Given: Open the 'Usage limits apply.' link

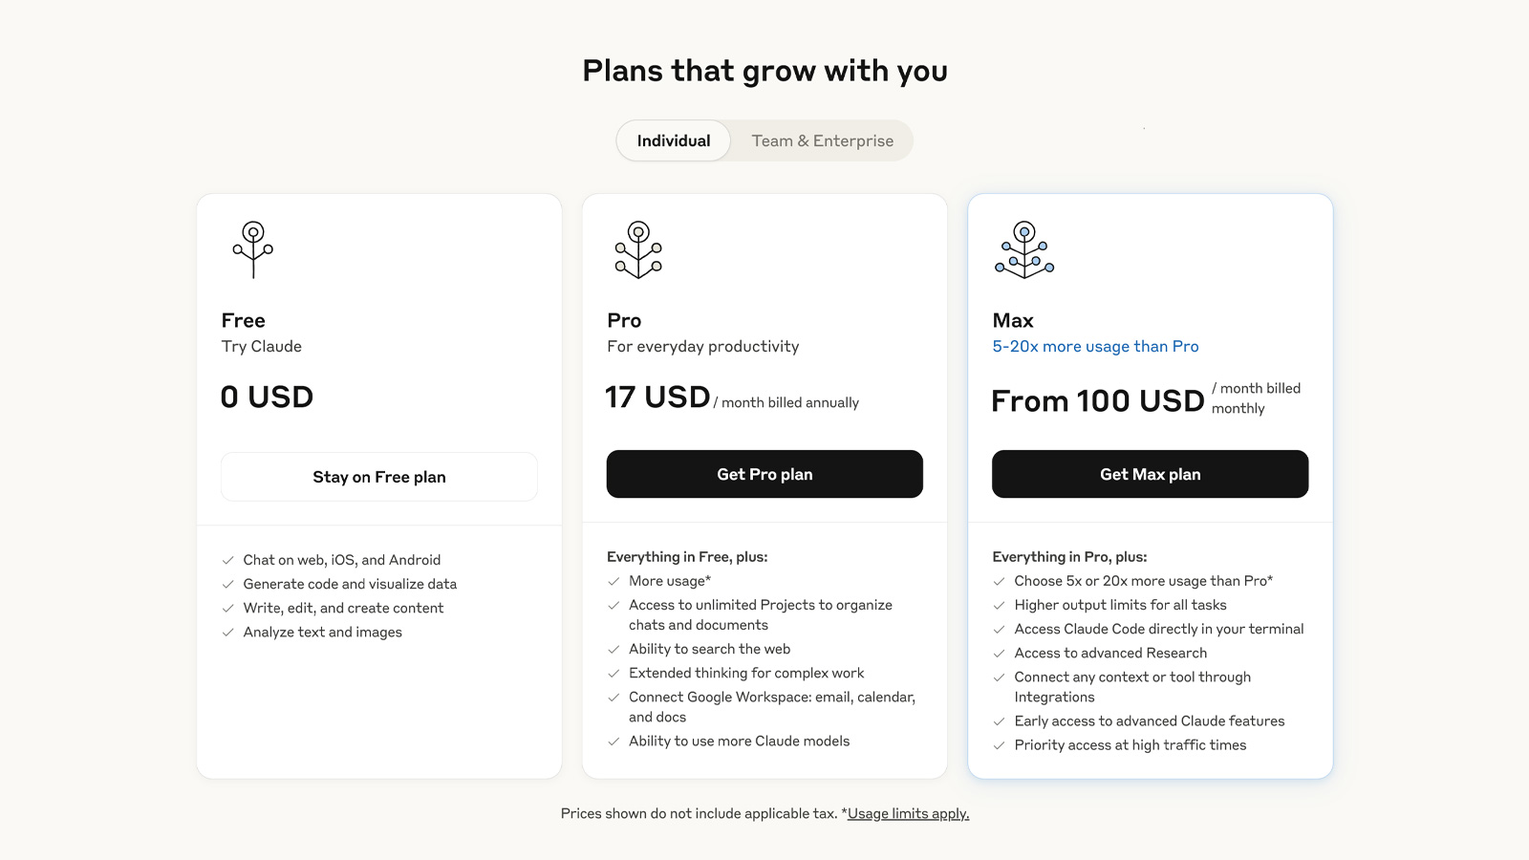Looking at the screenshot, I should (908, 813).
